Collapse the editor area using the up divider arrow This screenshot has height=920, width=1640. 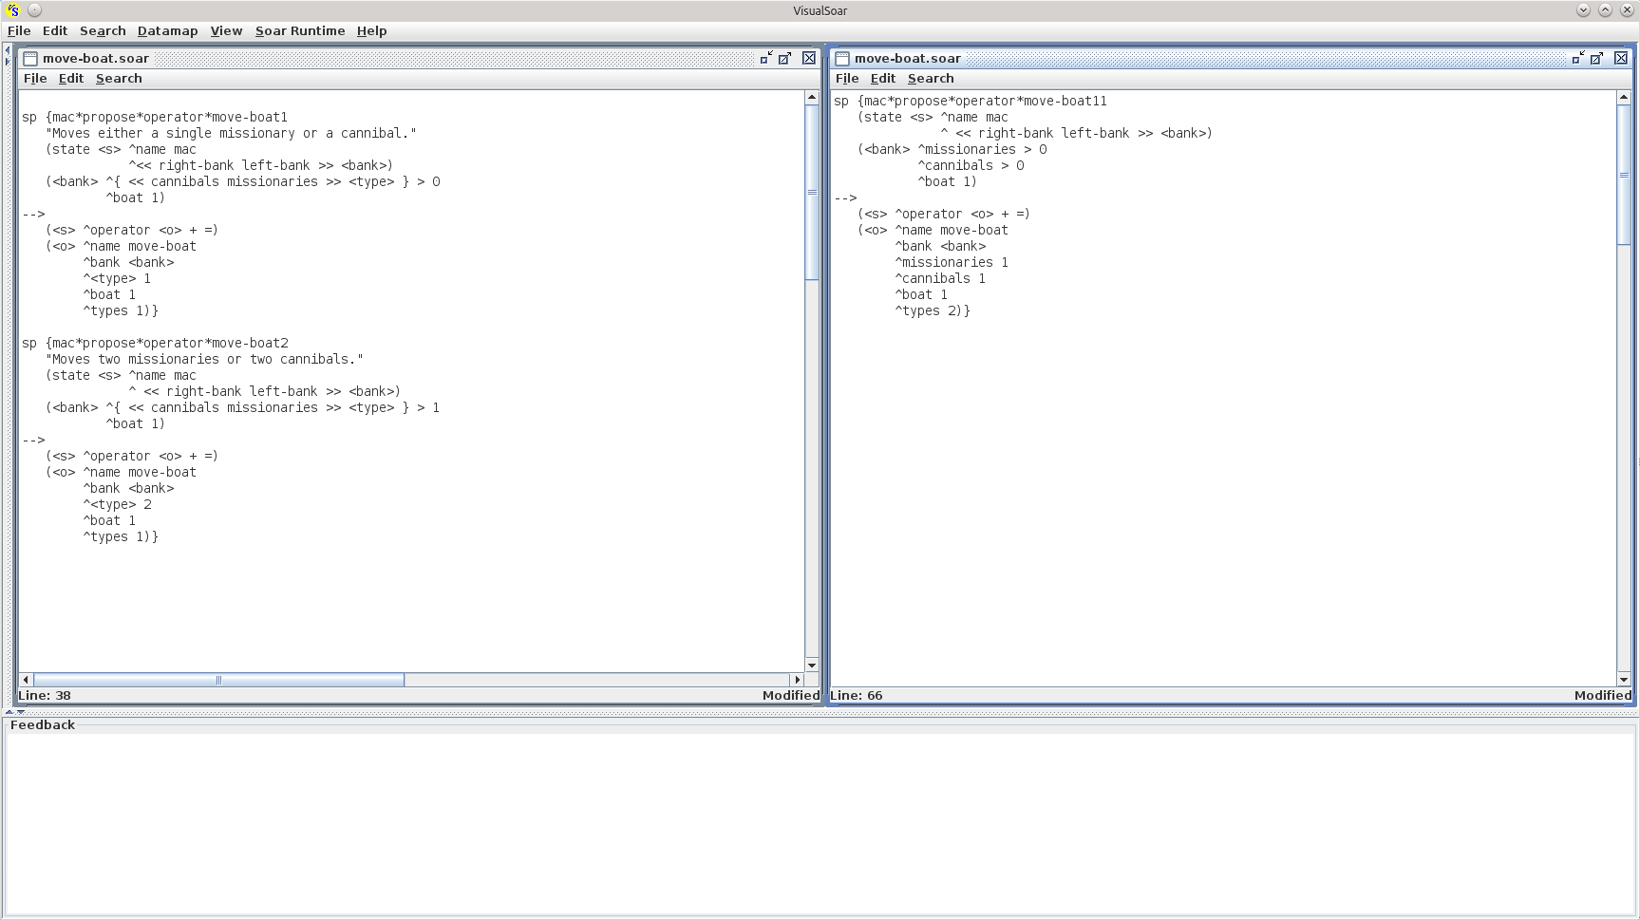point(9,711)
